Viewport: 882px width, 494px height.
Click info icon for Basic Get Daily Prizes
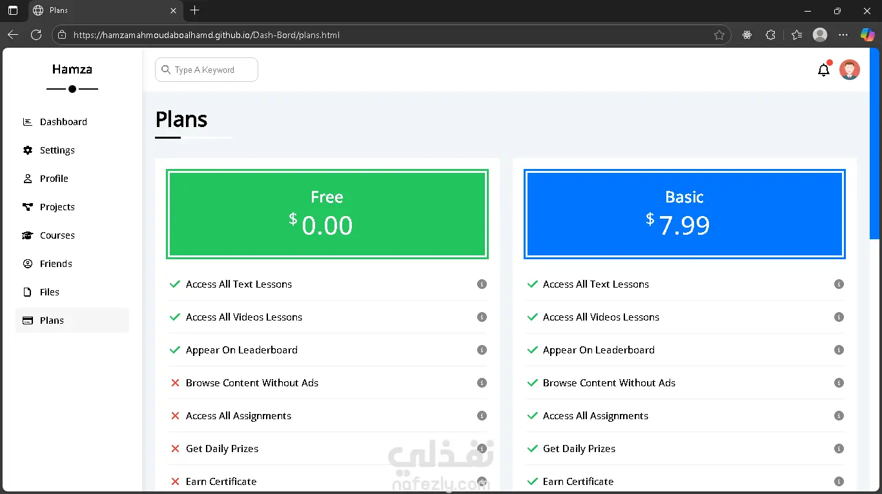point(839,448)
